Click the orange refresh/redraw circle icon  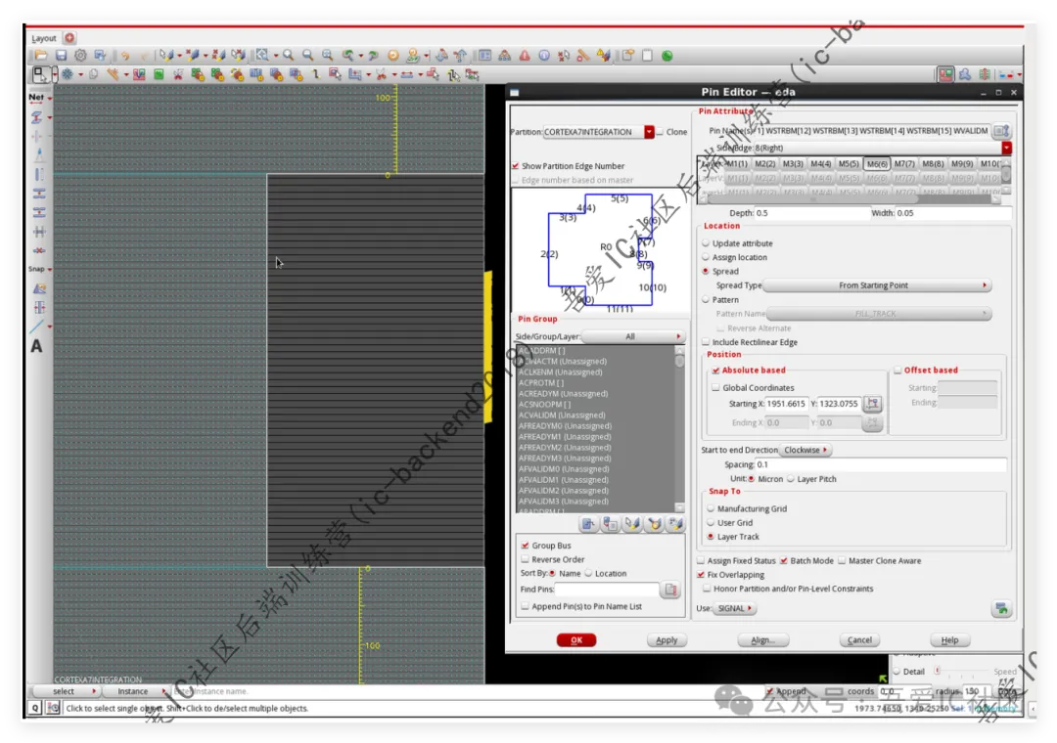click(x=393, y=56)
